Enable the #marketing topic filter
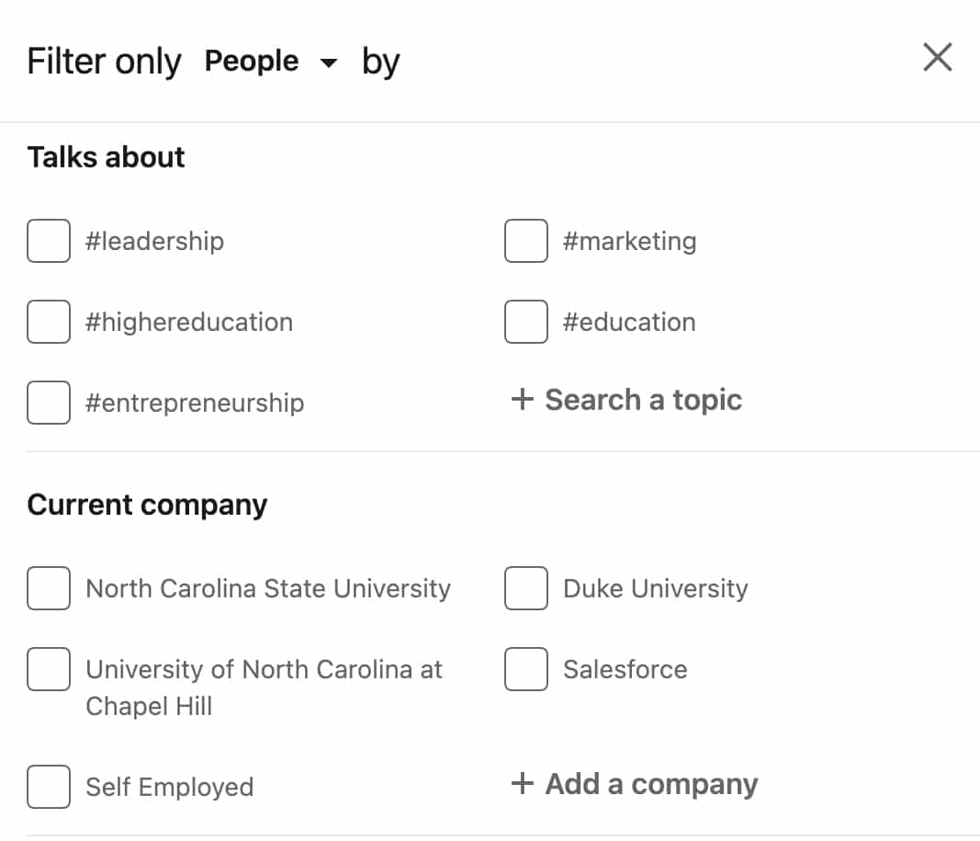This screenshot has height=841, width=980. point(526,241)
